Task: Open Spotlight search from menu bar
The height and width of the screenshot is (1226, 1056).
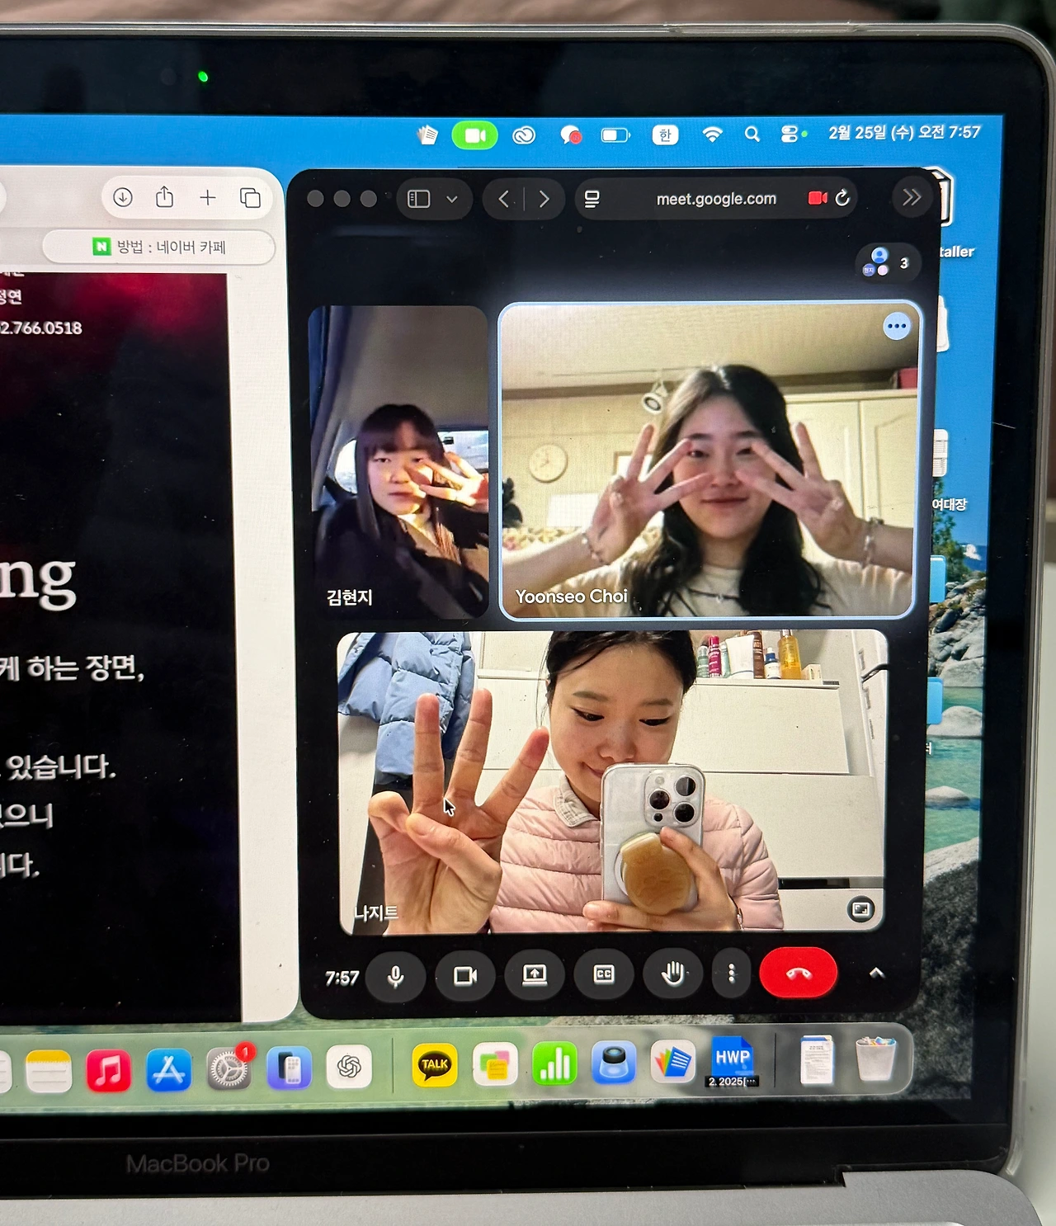Action: pyautogui.click(x=752, y=134)
